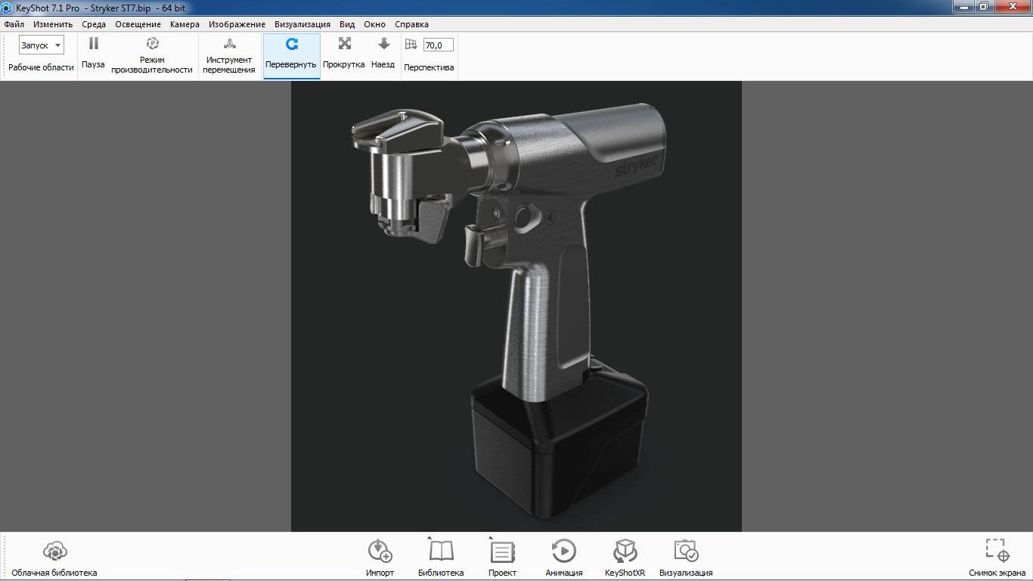Toggle Режим производительности mode
Image resolution: width=1033 pixels, height=581 pixels.
[152, 54]
